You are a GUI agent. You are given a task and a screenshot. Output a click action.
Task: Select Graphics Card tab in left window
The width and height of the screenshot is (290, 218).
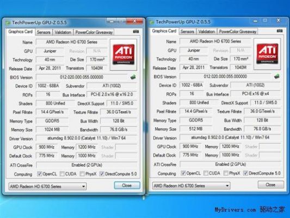click(20, 32)
